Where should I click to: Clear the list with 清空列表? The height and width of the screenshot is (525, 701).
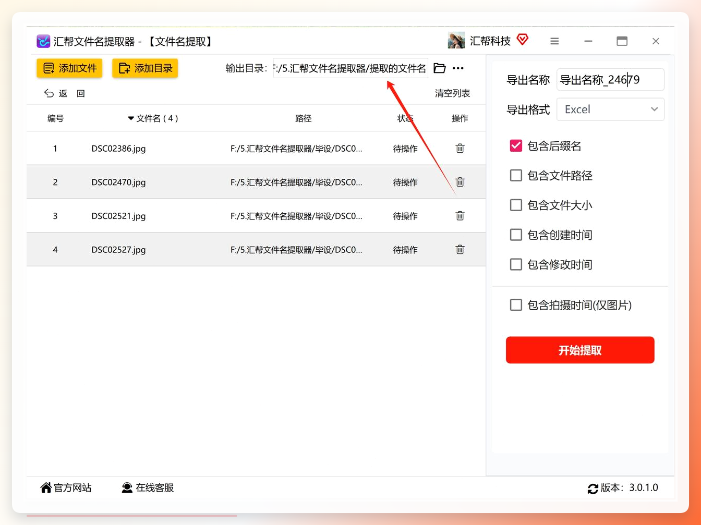pos(452,93)
